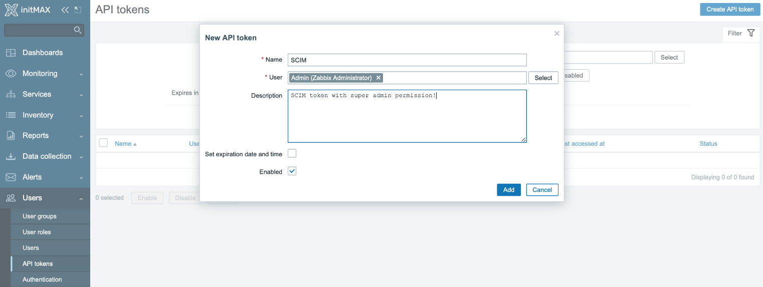Click into the Description text area
This screenshot has width=763, height=287.
(x=407, y=120)
